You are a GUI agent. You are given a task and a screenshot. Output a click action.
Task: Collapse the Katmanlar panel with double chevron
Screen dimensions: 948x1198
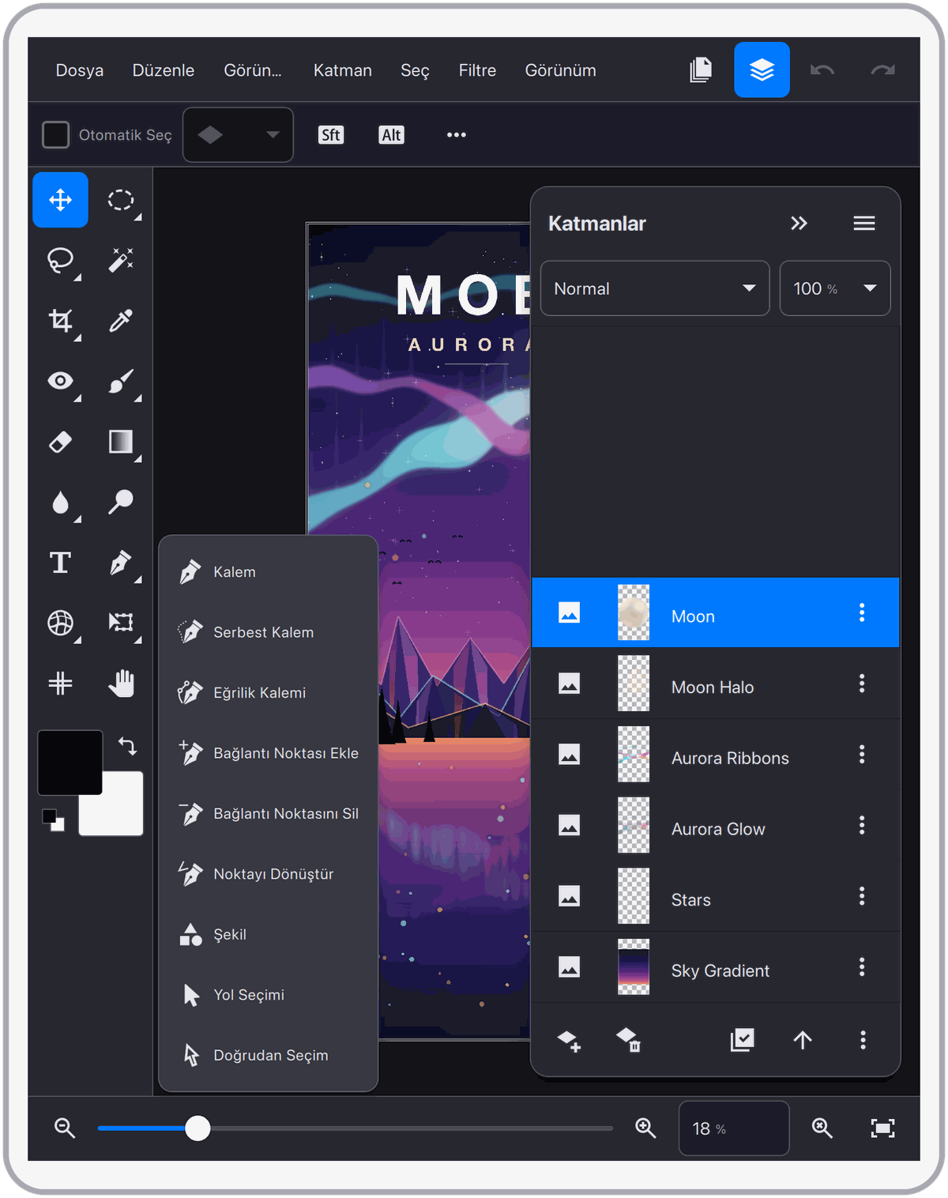pos(799,224)
